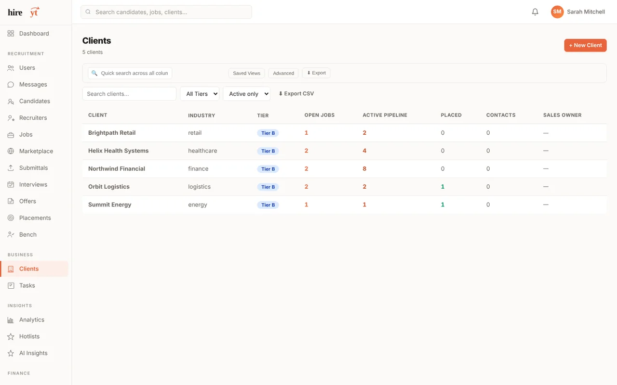
Task: Sort by the Sales Owner column header
Action: point(563,115)
